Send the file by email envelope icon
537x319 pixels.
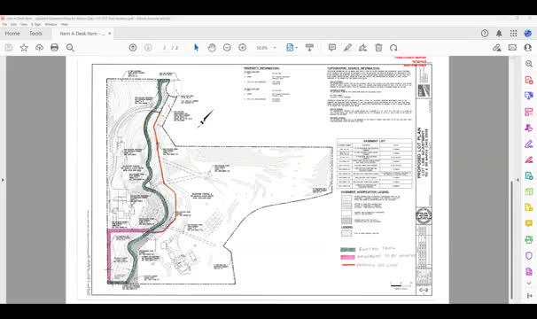click(x=512, y=48)
